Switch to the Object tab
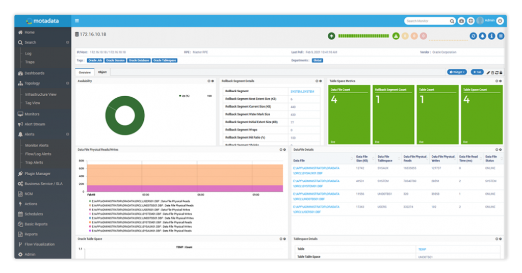The image size is (522, 273). 102,72
